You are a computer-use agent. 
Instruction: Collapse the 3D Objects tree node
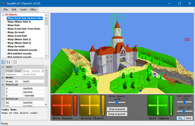(3, 15)
